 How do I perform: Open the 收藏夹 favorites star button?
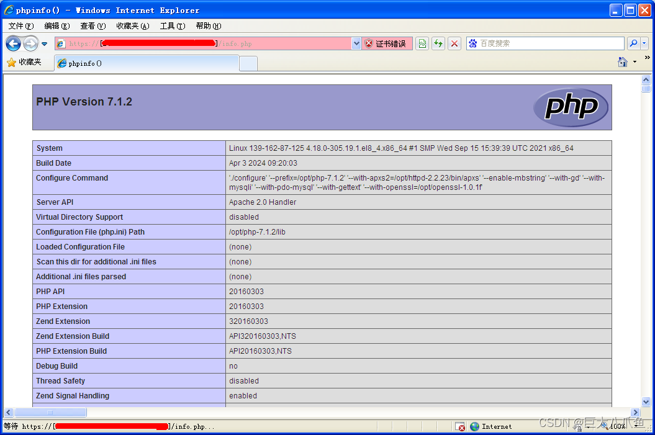point(24,62)
